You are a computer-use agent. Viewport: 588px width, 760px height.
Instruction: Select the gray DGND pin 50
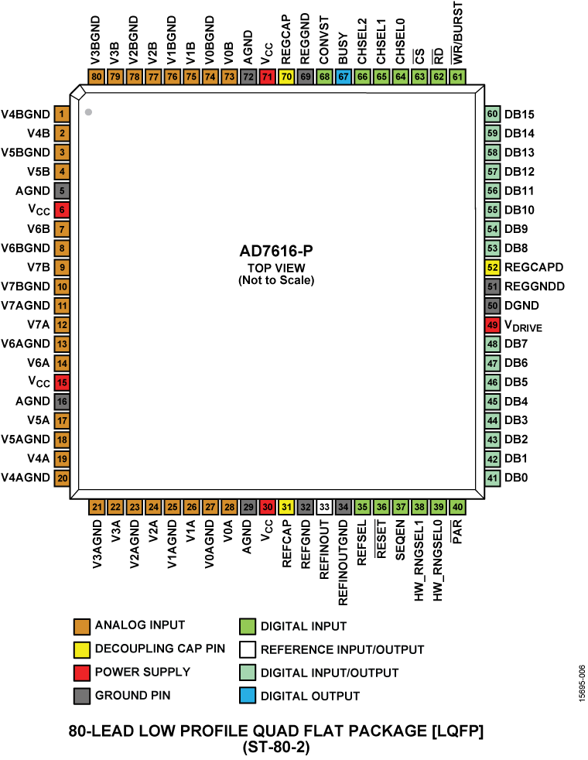[x=492, y=306]
